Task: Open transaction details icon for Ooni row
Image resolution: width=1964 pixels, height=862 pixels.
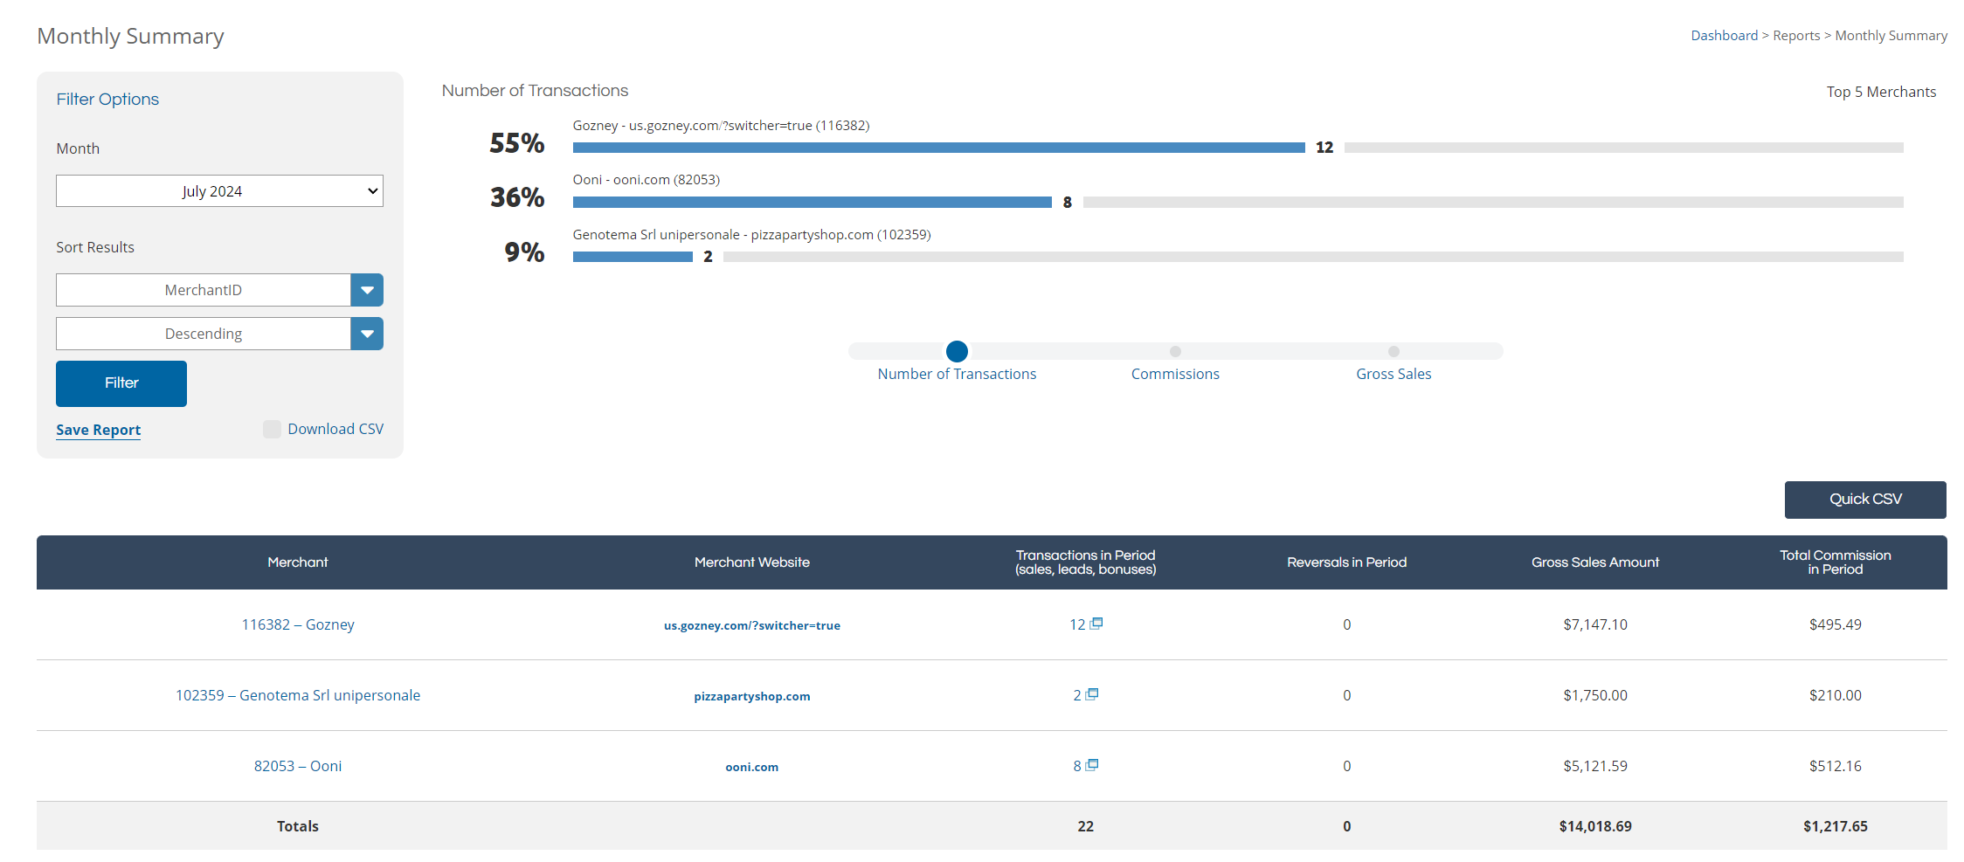Action: tap(1092, 765)
